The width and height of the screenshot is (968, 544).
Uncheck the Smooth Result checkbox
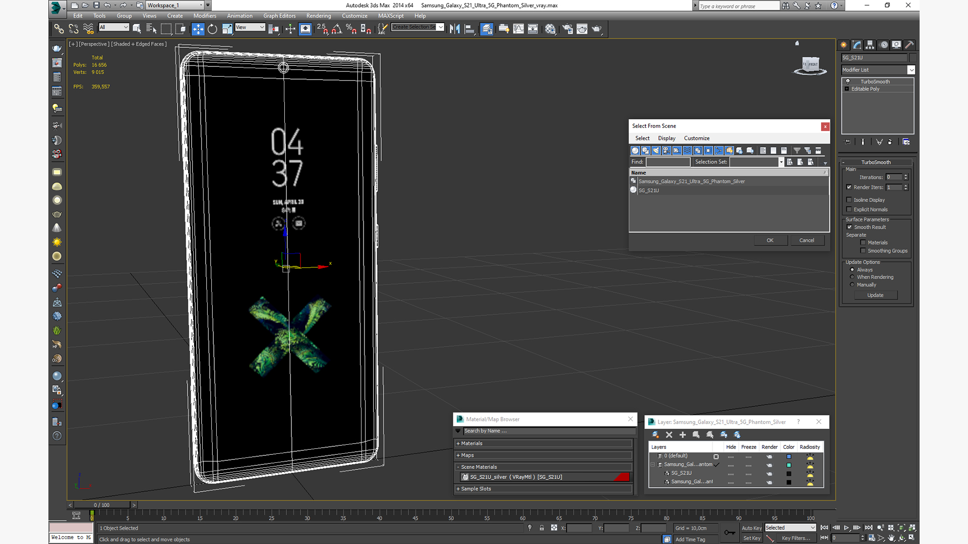pyautogui.click(x=849, y=227)
